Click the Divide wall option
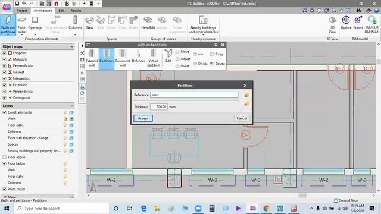381x214 pixels. 200,64
